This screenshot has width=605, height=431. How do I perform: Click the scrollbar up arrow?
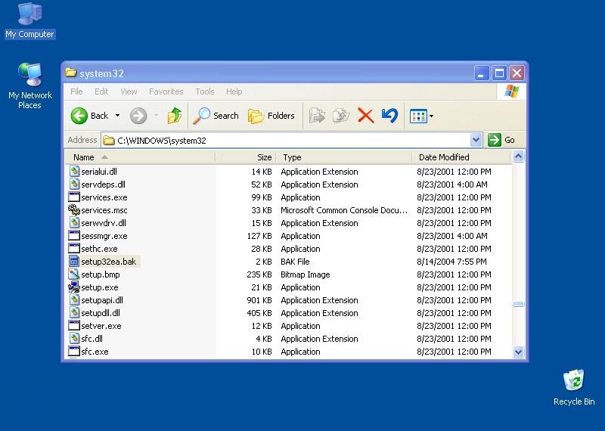pyautogui.click(x=518, y=157)
